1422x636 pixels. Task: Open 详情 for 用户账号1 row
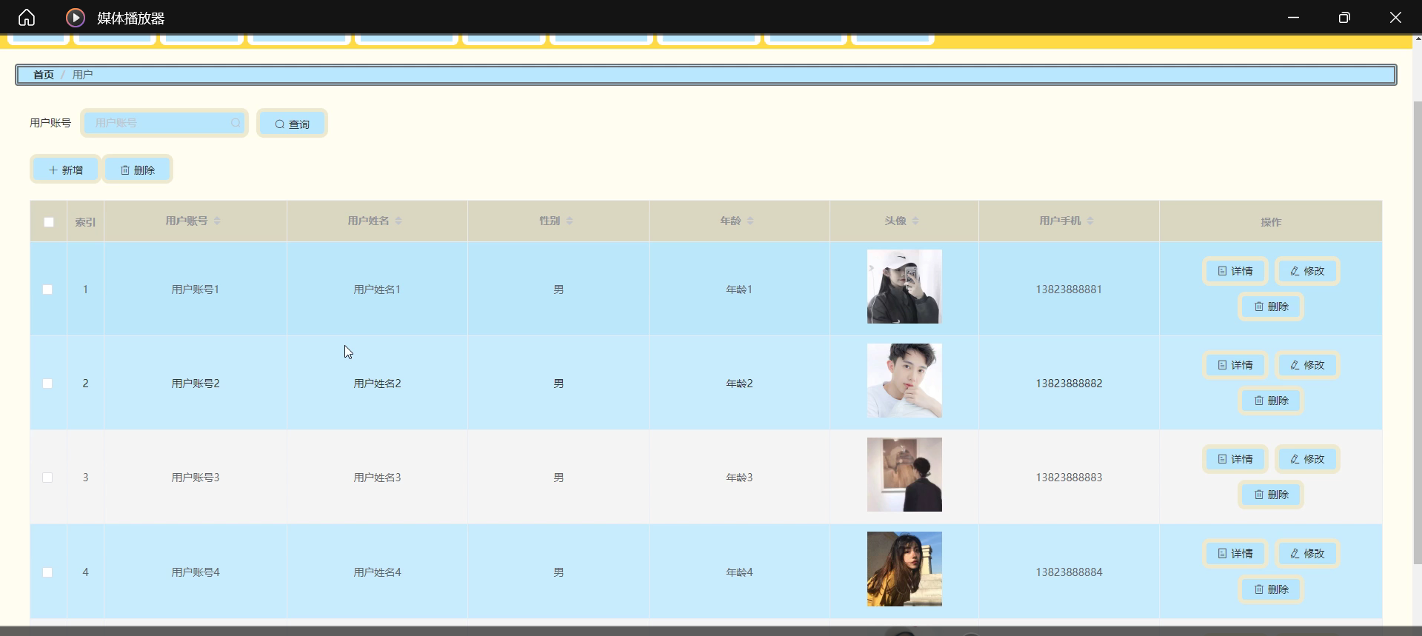(x=1235, y=271)
